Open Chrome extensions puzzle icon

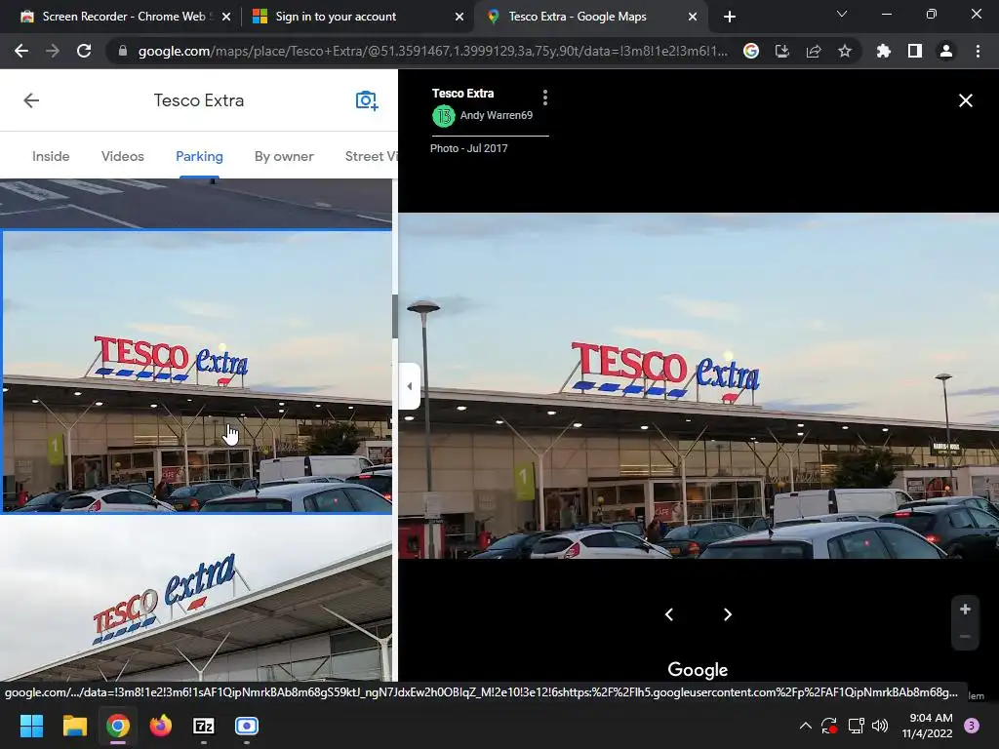click(883, 51)
